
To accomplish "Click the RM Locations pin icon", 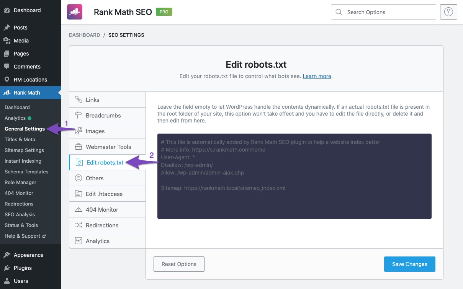I will coord(7,80).
